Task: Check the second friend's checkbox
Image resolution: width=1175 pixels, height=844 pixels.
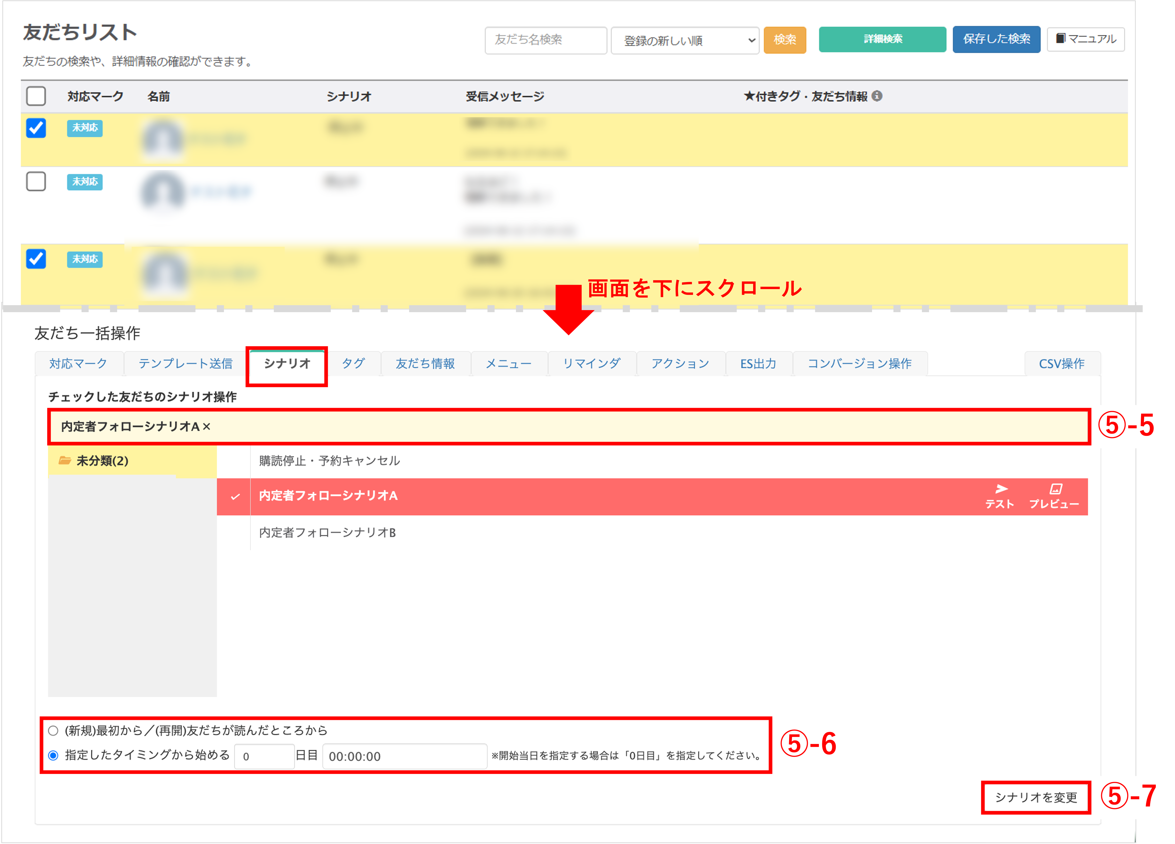Action: click(x=36, y=181)
